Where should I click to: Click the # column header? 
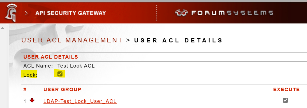pos(25,90)
